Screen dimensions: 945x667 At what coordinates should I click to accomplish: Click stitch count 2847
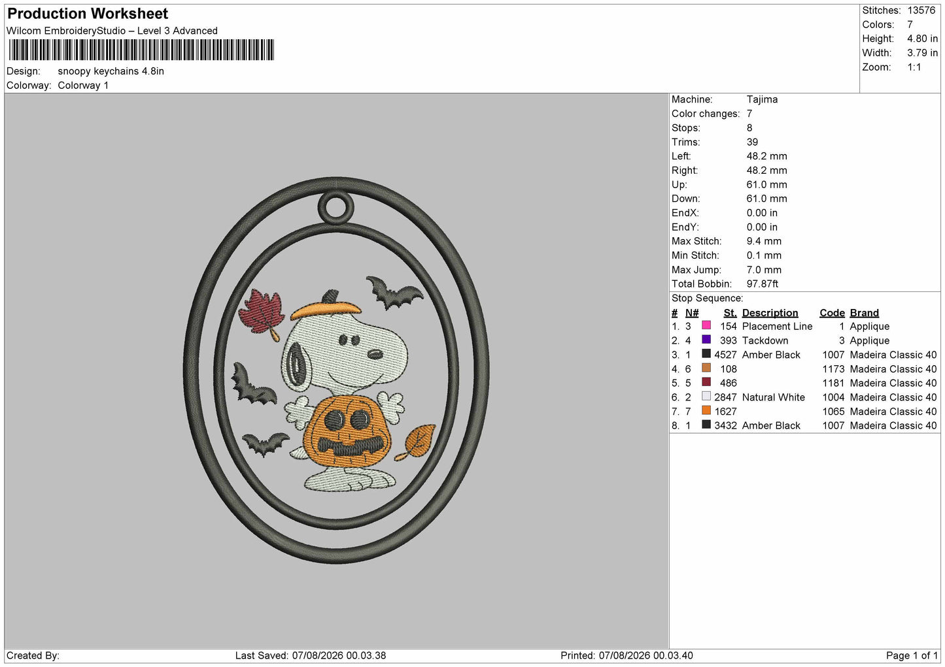[x=725, y=397]
